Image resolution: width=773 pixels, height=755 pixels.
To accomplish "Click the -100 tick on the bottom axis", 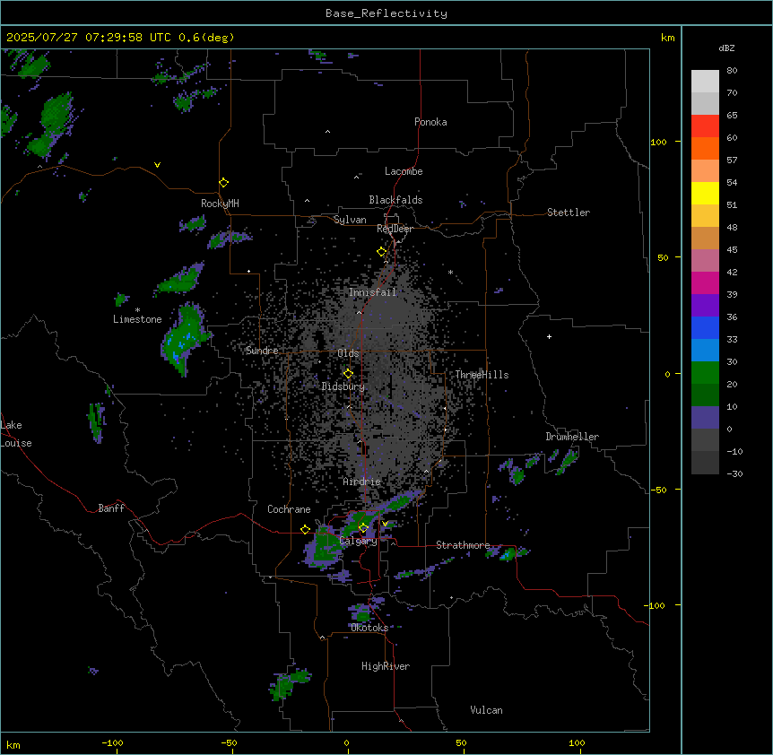I will [112, 742].
